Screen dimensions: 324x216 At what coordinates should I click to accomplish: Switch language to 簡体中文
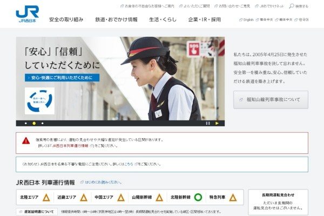283,20
